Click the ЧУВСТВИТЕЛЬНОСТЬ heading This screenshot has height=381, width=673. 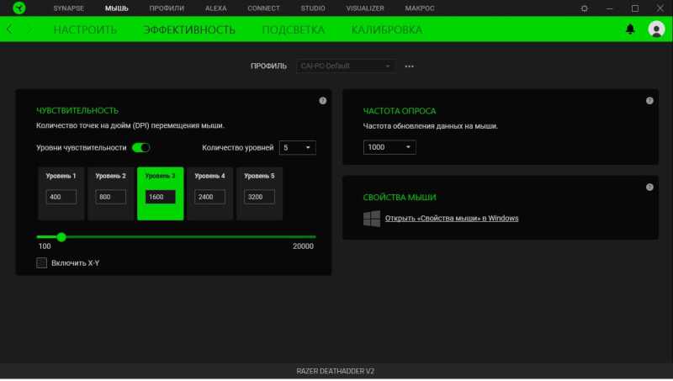[x=77, y=111]
